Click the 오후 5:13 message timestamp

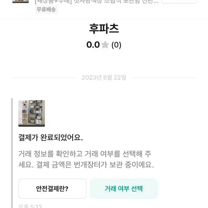30,206
